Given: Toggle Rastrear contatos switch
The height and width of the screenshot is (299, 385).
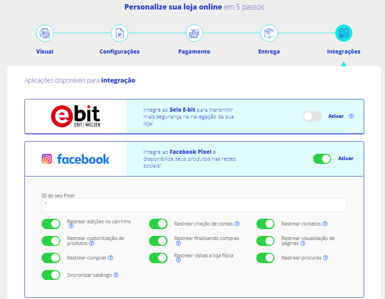Looking at the screenshot, I should [x=265, y=224].
